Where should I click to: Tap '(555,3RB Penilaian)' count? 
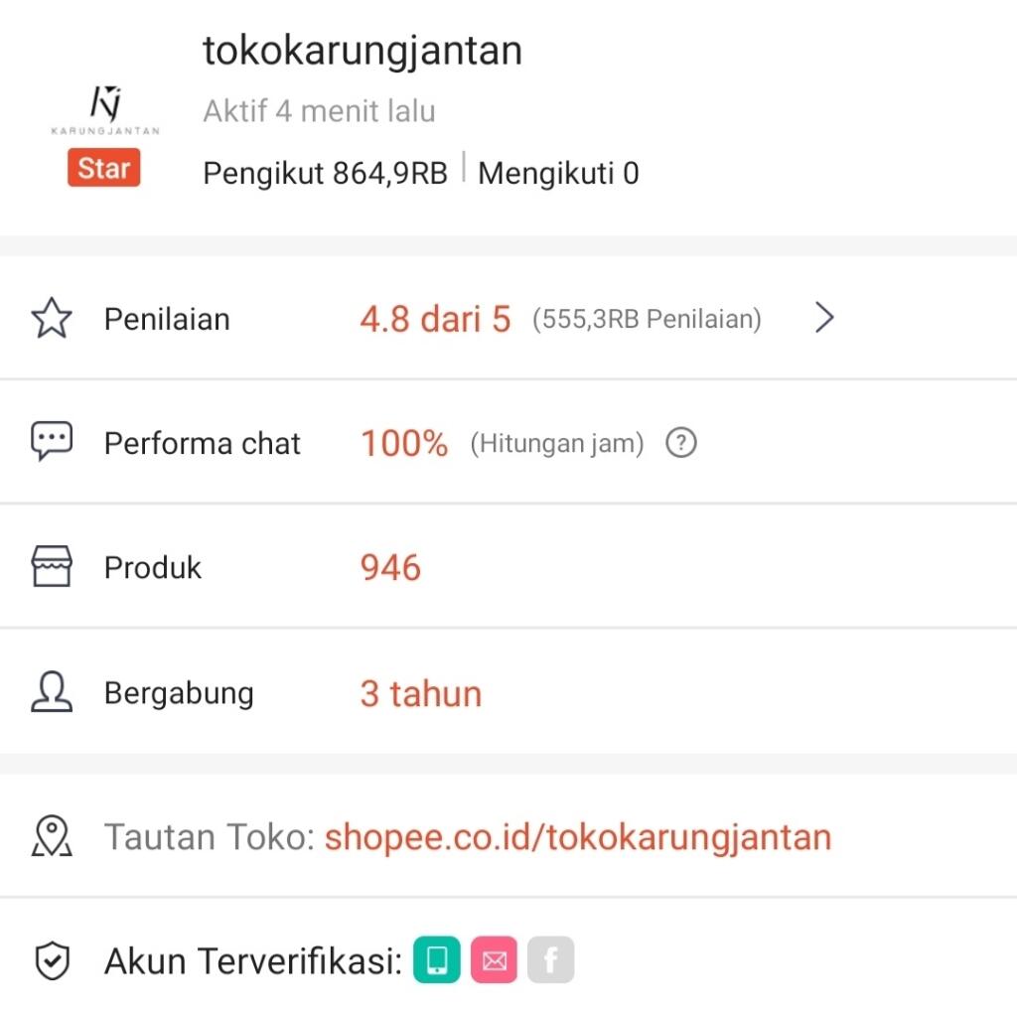point(647,319)
